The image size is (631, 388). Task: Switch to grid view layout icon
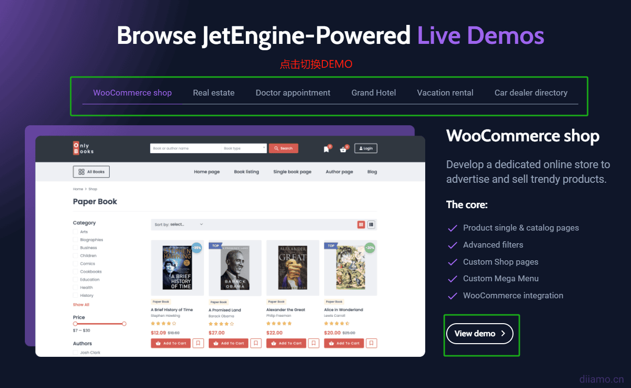click(361, 225)
